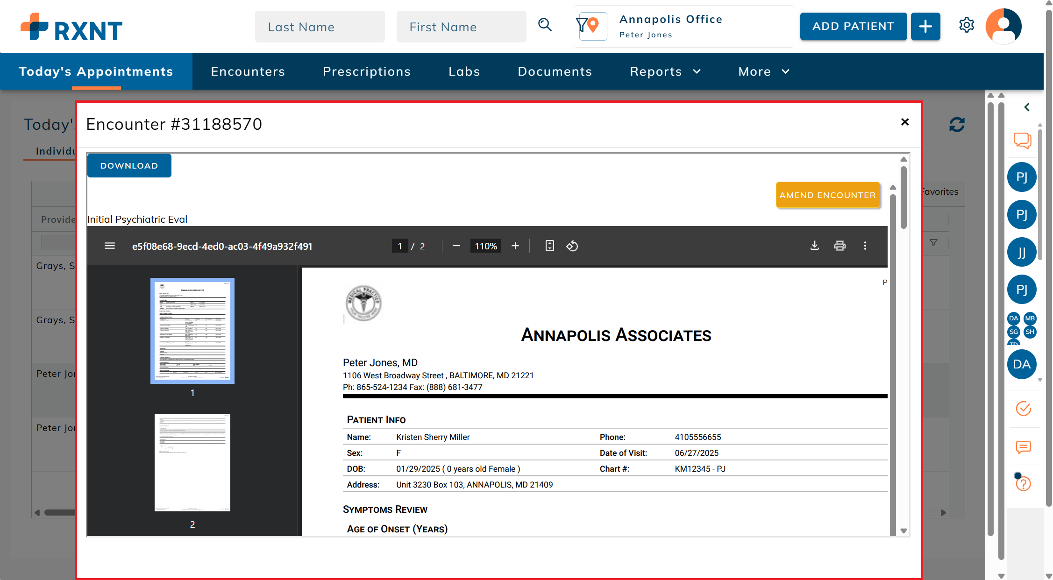Zoom in the PDF with plus

(x=515, y=246)
